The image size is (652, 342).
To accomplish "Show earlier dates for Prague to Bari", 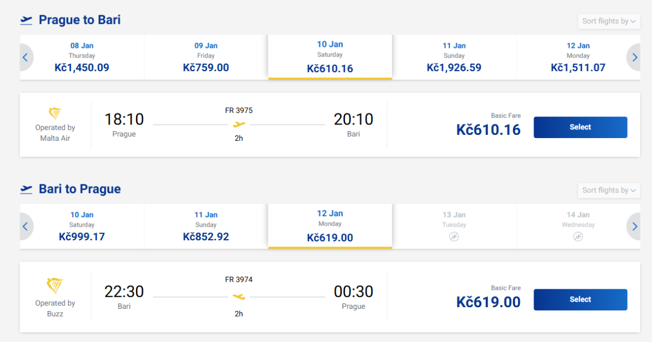I will 26,57.
